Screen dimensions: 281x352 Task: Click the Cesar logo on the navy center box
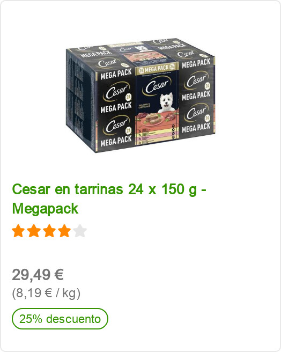[x=156, y=86]
